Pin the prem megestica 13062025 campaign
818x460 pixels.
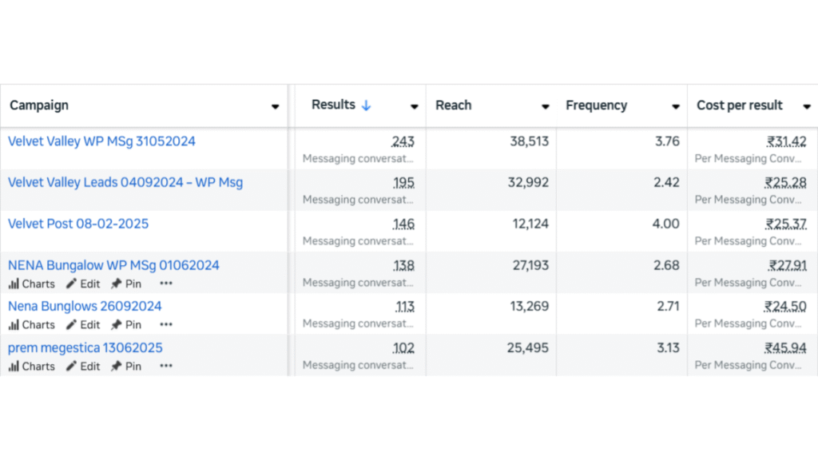[126, 367]
